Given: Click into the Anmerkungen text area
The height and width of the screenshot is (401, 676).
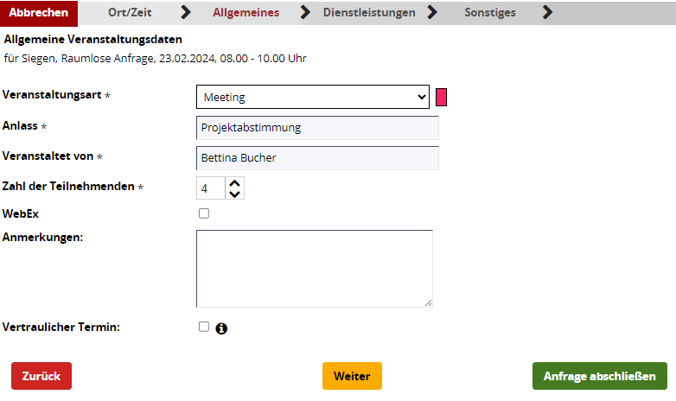Looking at the screenshot, I should coord(314,268).
